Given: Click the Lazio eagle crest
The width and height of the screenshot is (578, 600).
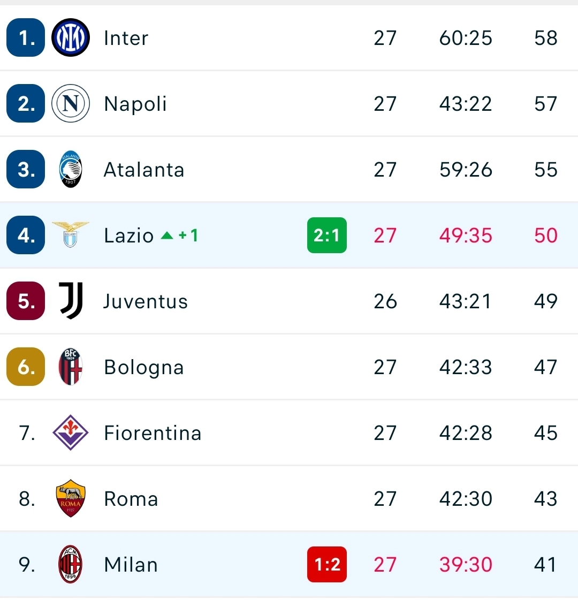Looking at the screenshot, I should (71, 234).
